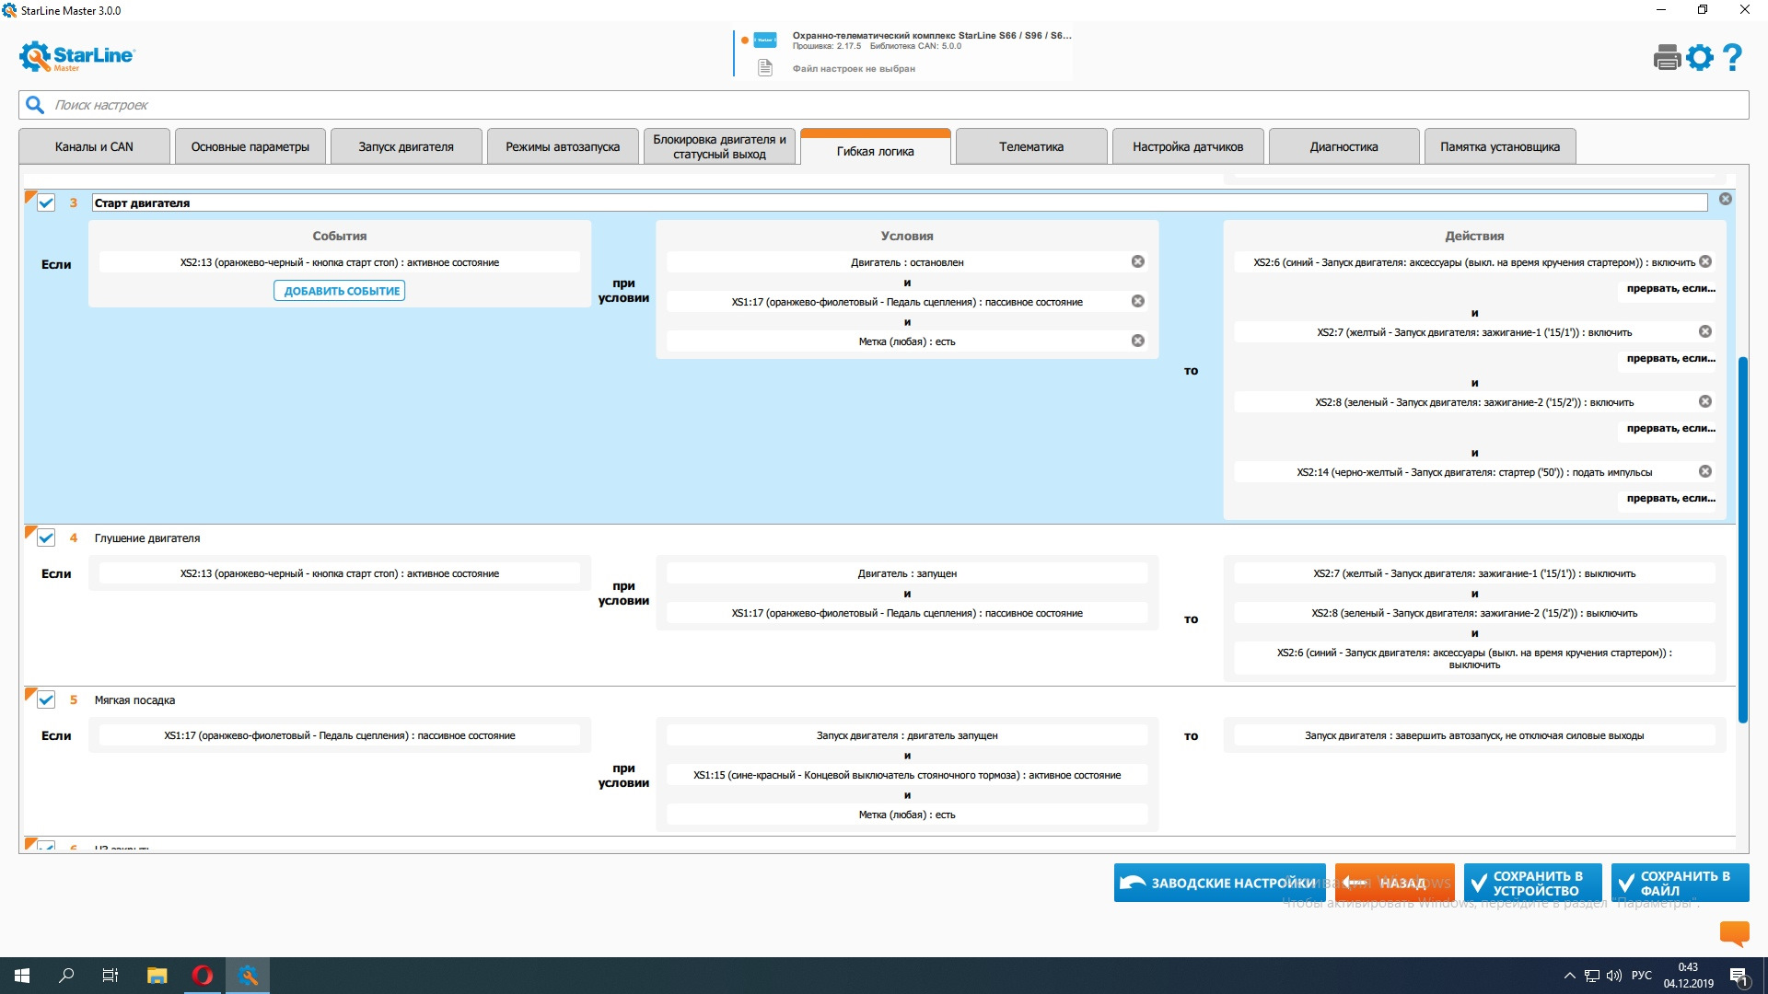Switch to Основные параметры tab

click(x=250, y=146)
